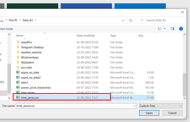
Task: Click navigation pane scrollbar down arrow
Action: (x=9, y=98)
